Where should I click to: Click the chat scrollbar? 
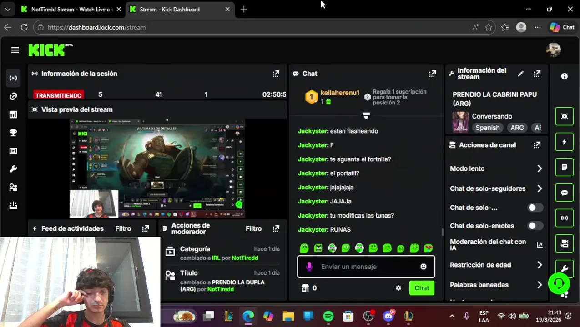click(442, 232)
